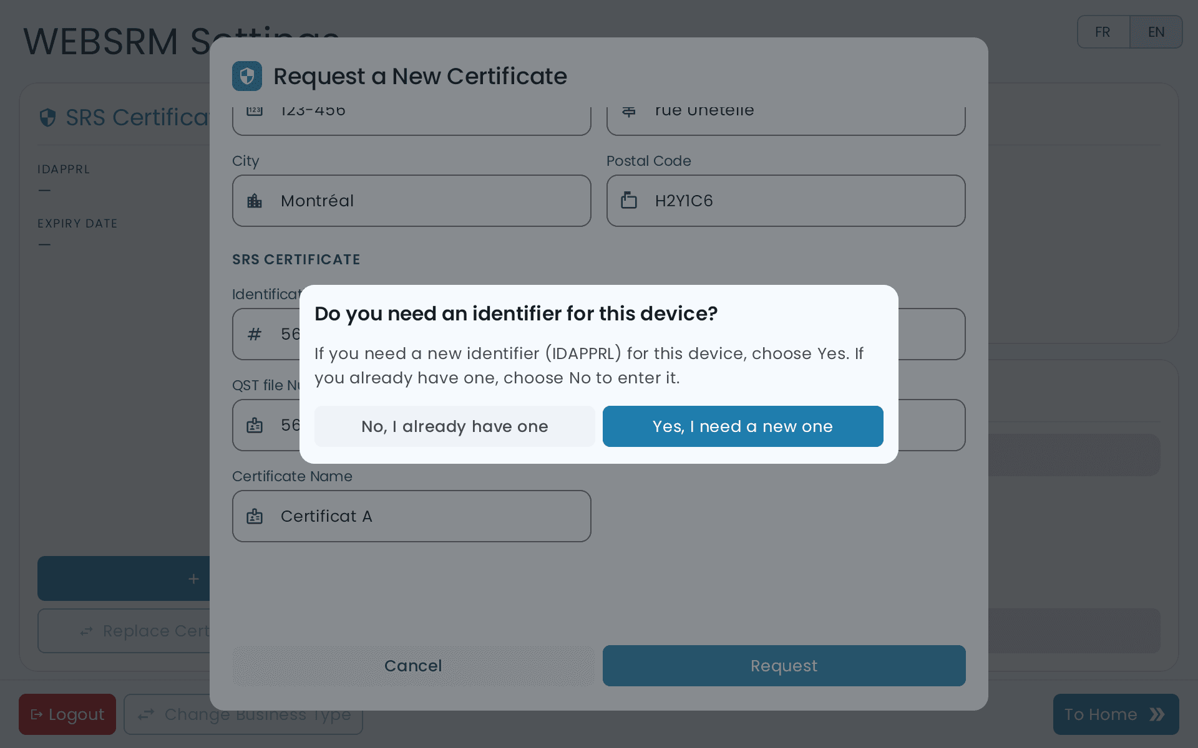Screen dimensions: 1198x748
Task: Click the plus icon on add button
Action: 193,579
